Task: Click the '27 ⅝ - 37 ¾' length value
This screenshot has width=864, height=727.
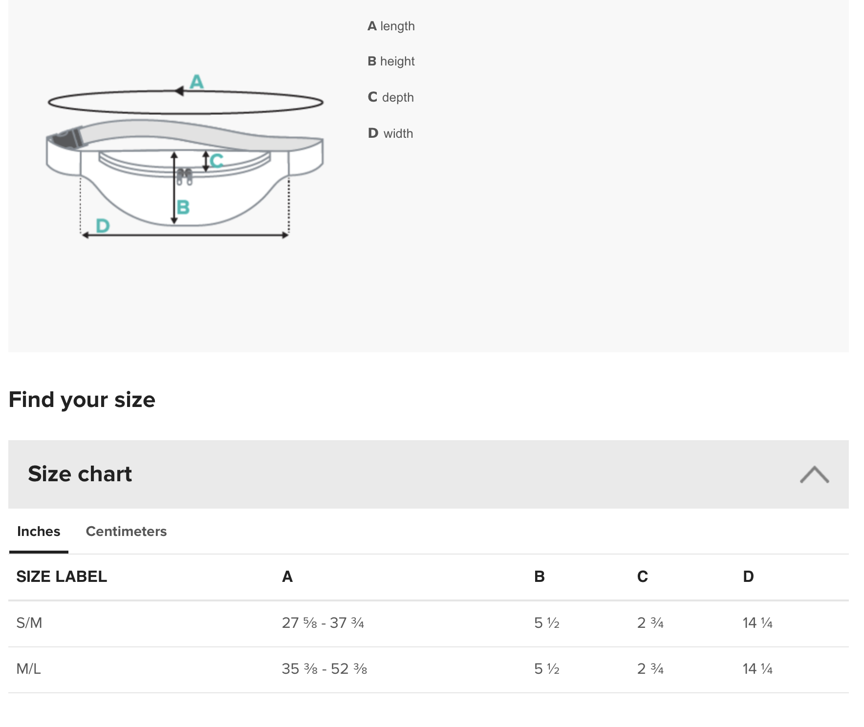Action: [x=323, y=623]
